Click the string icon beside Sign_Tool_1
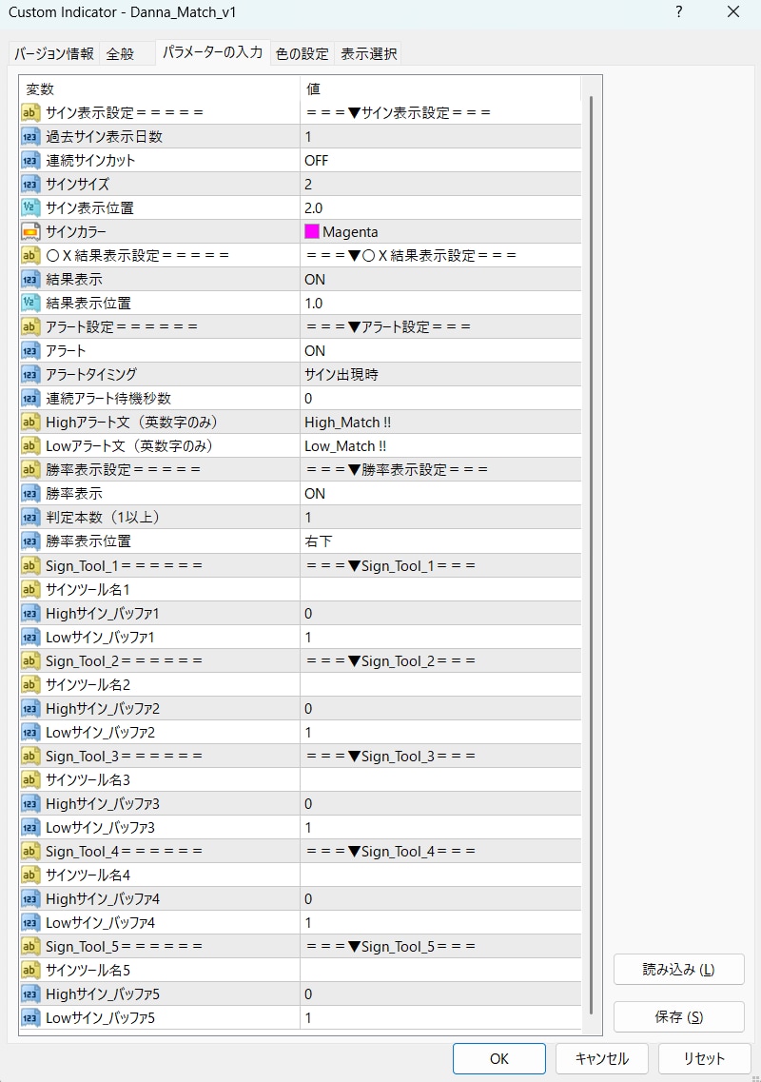Viewport: 761px width, 1082px height. 29,566
